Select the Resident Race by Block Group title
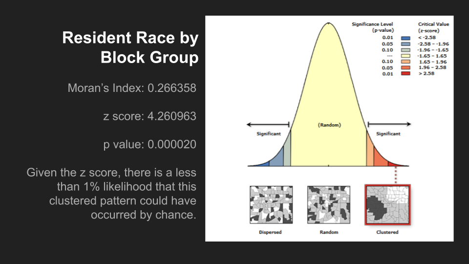 point(130,47)
